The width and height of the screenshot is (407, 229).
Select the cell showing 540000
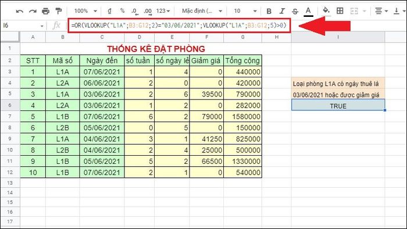click(x=242, y=172)
